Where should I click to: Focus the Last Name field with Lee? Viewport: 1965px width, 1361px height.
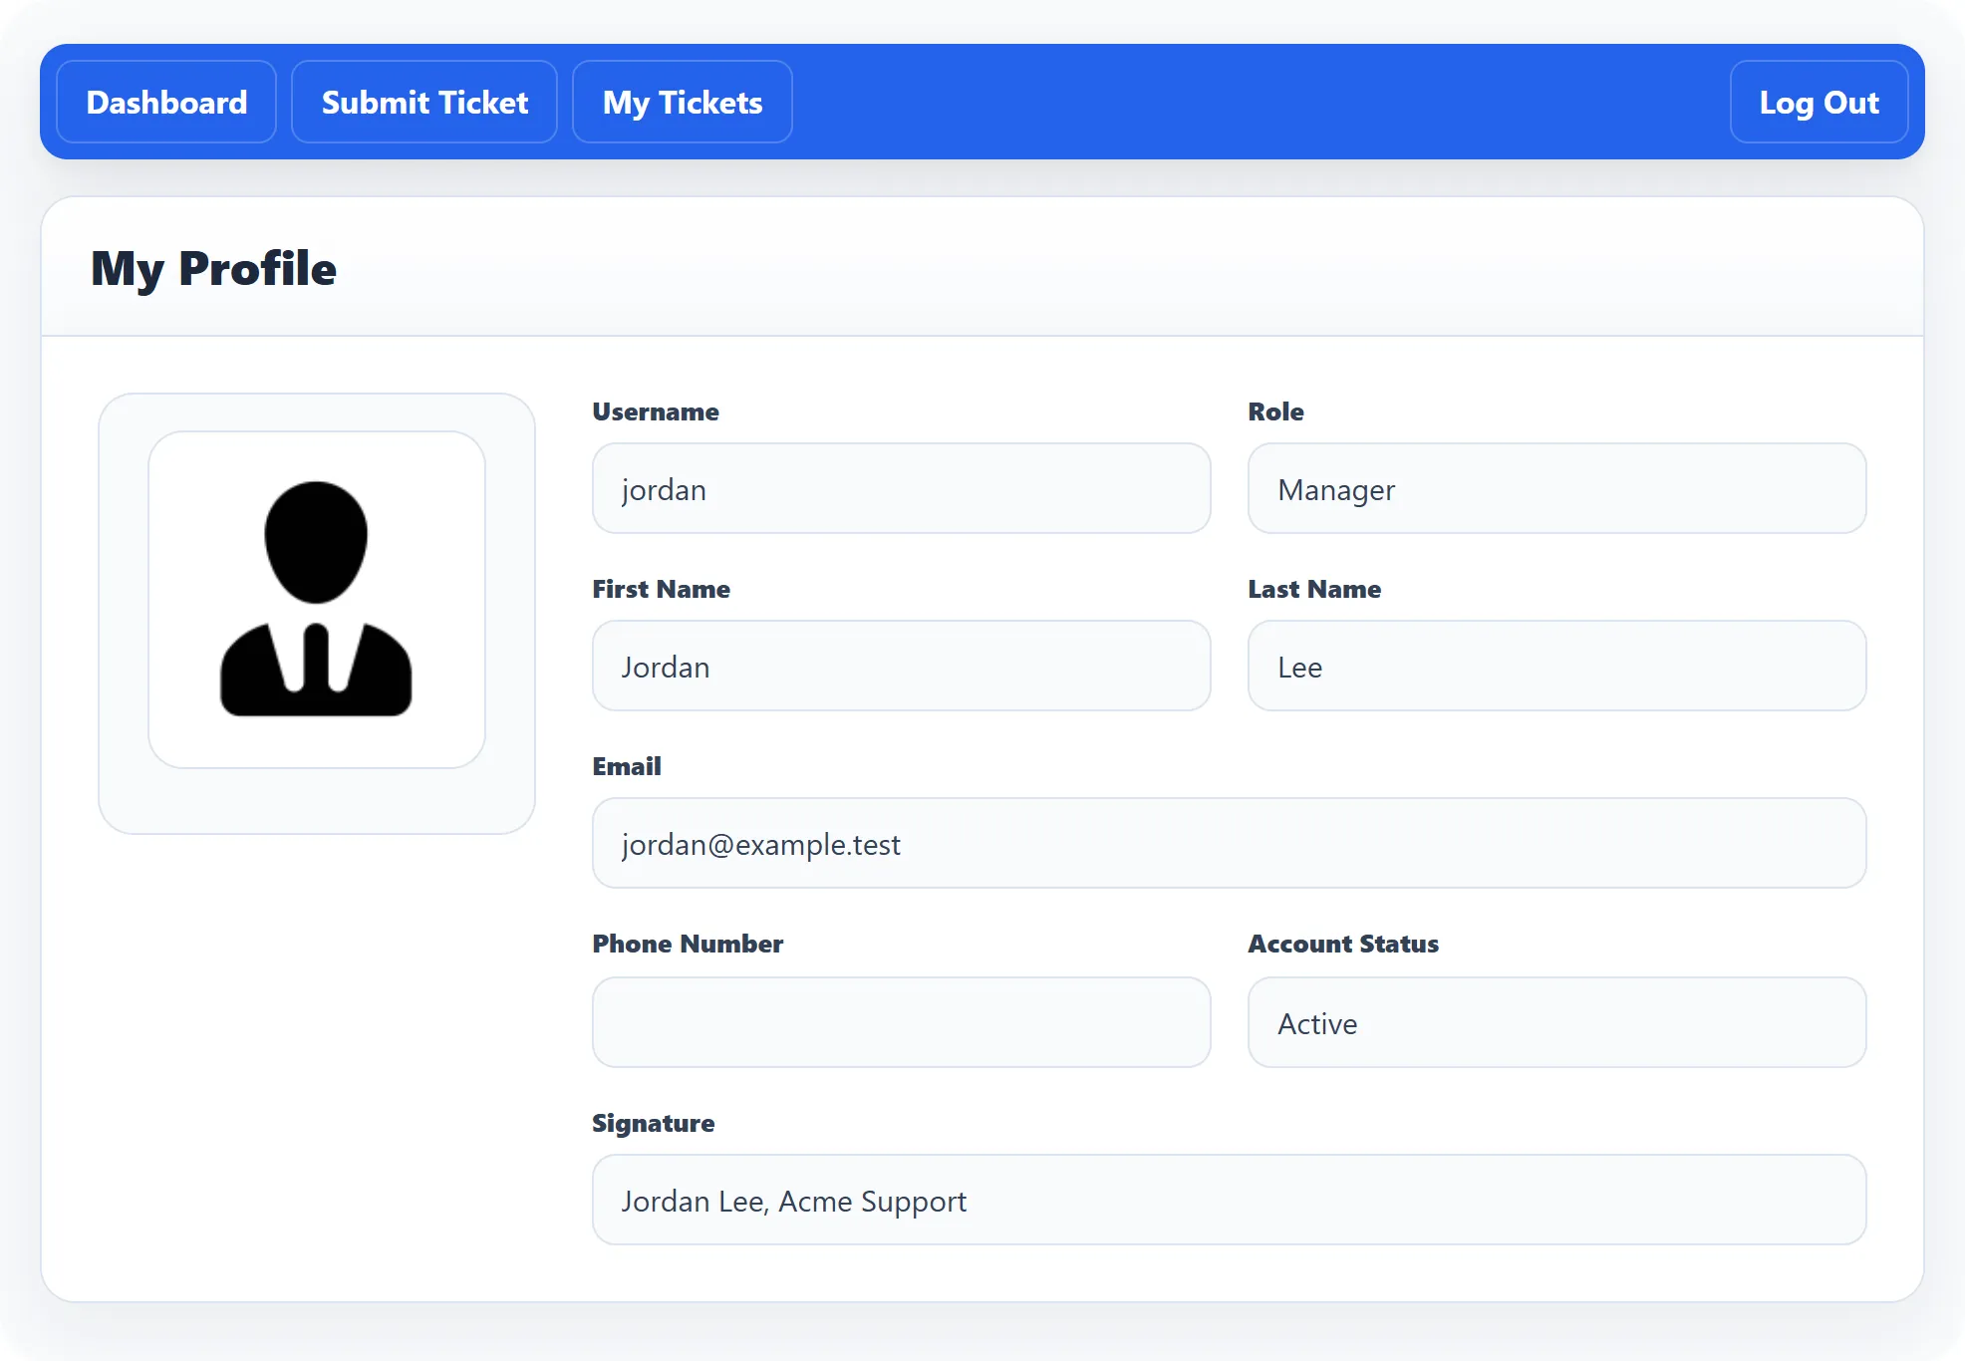point(1556,666)
